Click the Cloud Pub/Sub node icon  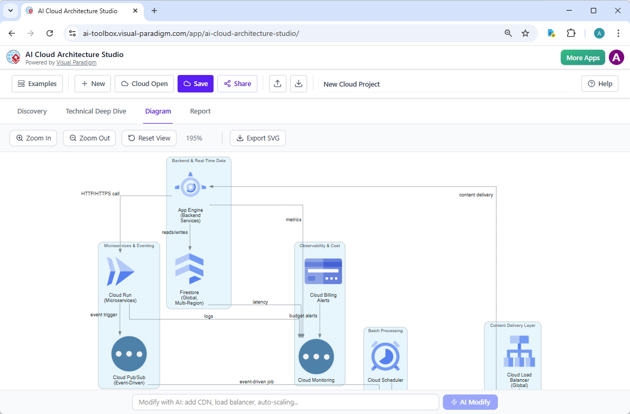click(x=128, y=354)
